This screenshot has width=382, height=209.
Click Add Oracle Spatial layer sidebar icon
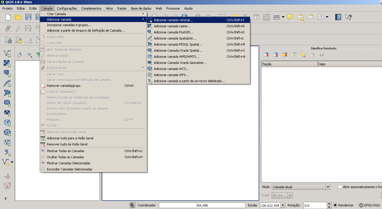coord(7,103)
